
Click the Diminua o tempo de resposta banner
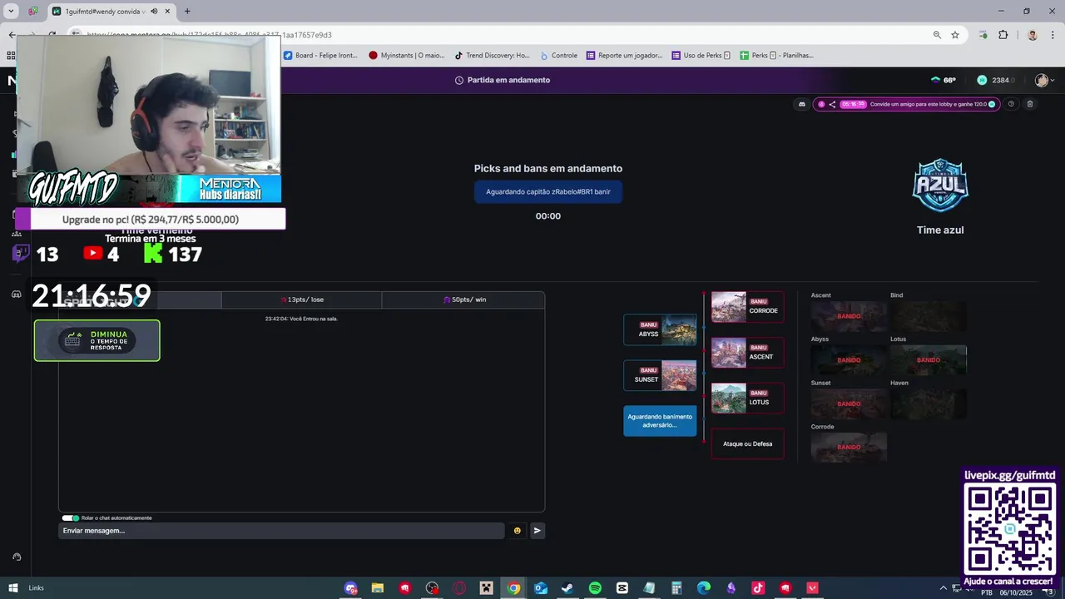pyautogui.click(x=97, y=340)
